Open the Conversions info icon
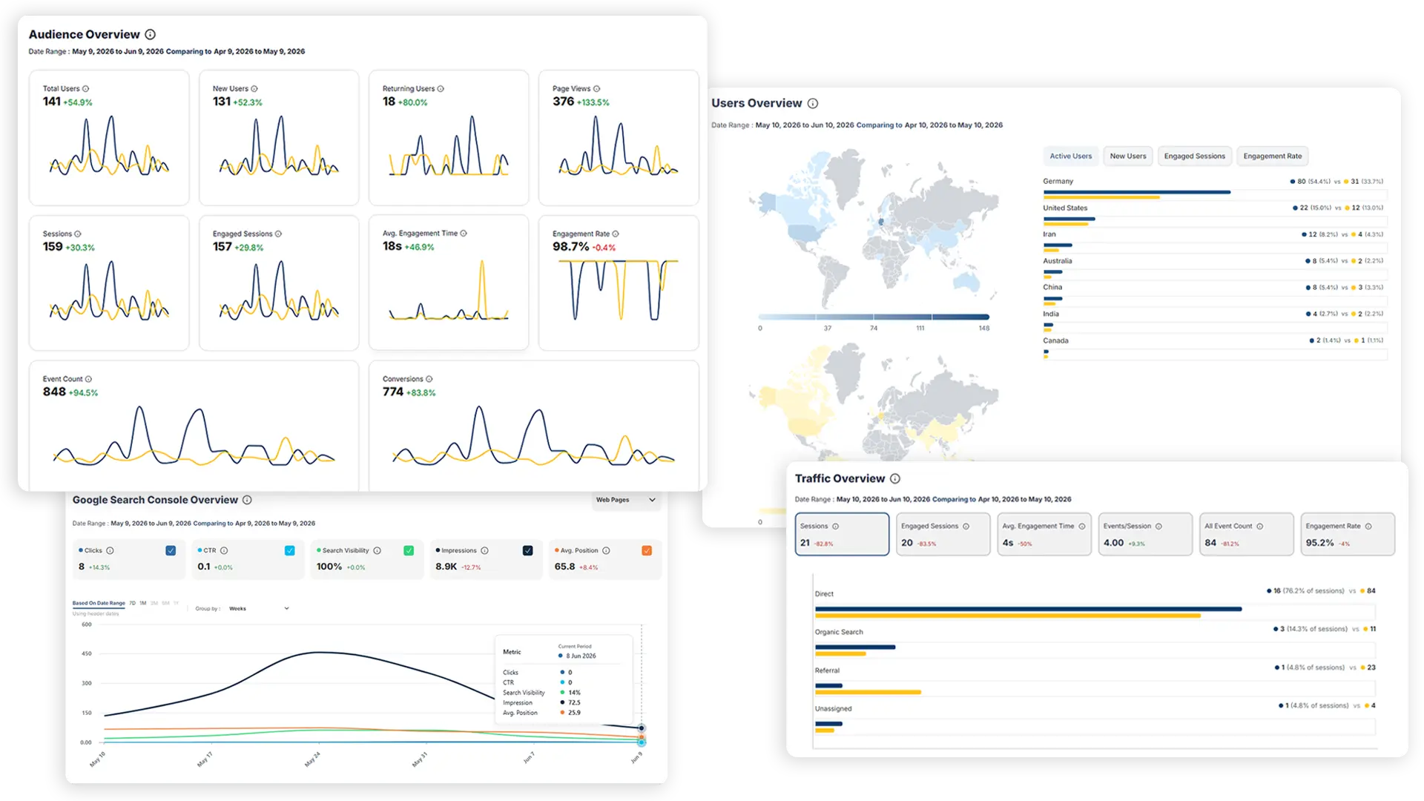The height and width of the screenshot is (801, 1424). pyautogui.click(x=429, y=379)
